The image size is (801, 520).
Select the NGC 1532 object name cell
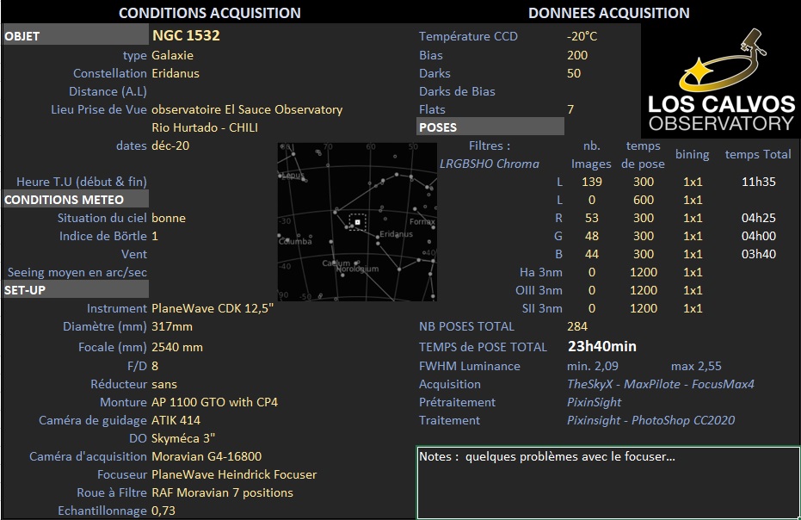point(186,35)
